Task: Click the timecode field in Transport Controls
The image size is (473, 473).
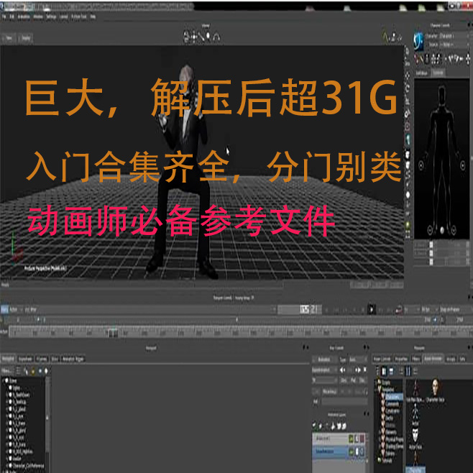Action: 299,310
